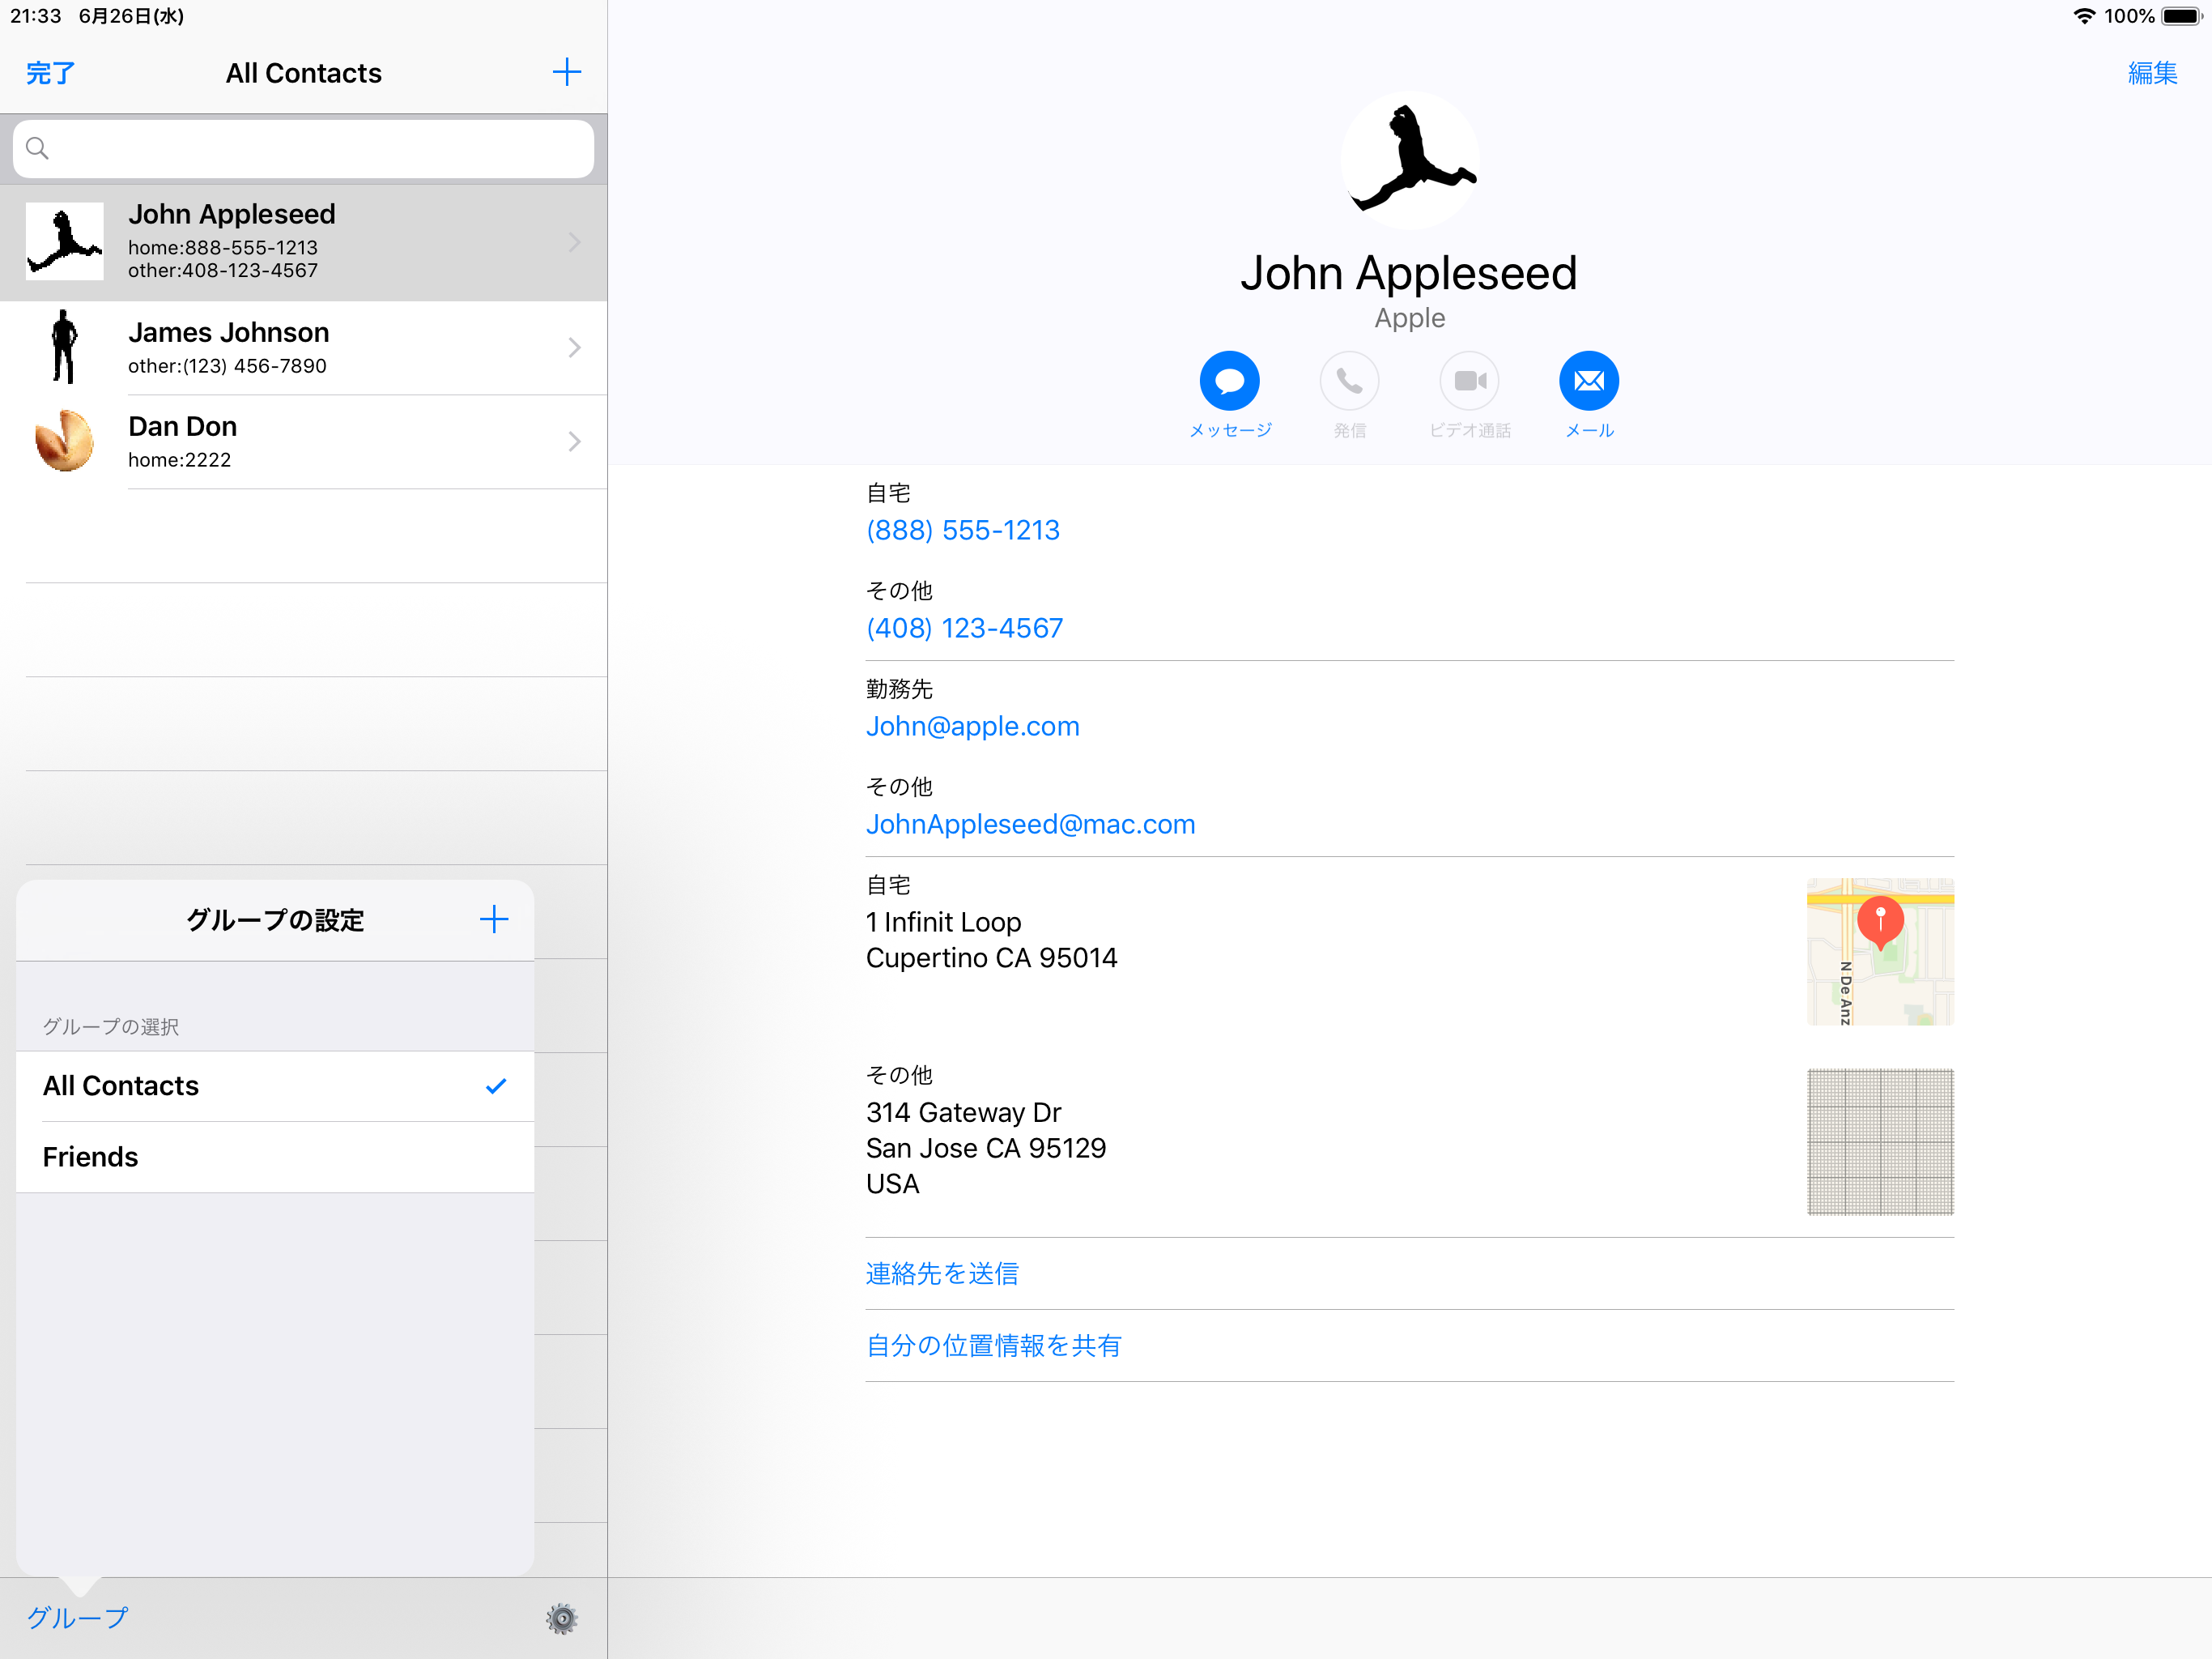Select John Appleseed name in list
2212x1659 pixels.
tap(231, 214)
